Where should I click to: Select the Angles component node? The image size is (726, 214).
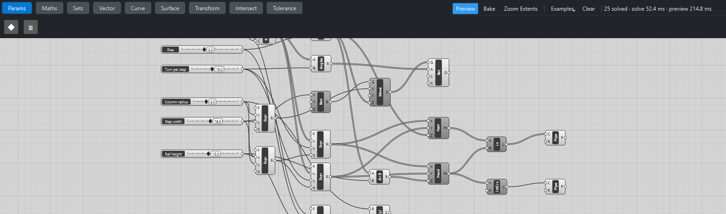(321, 64)
